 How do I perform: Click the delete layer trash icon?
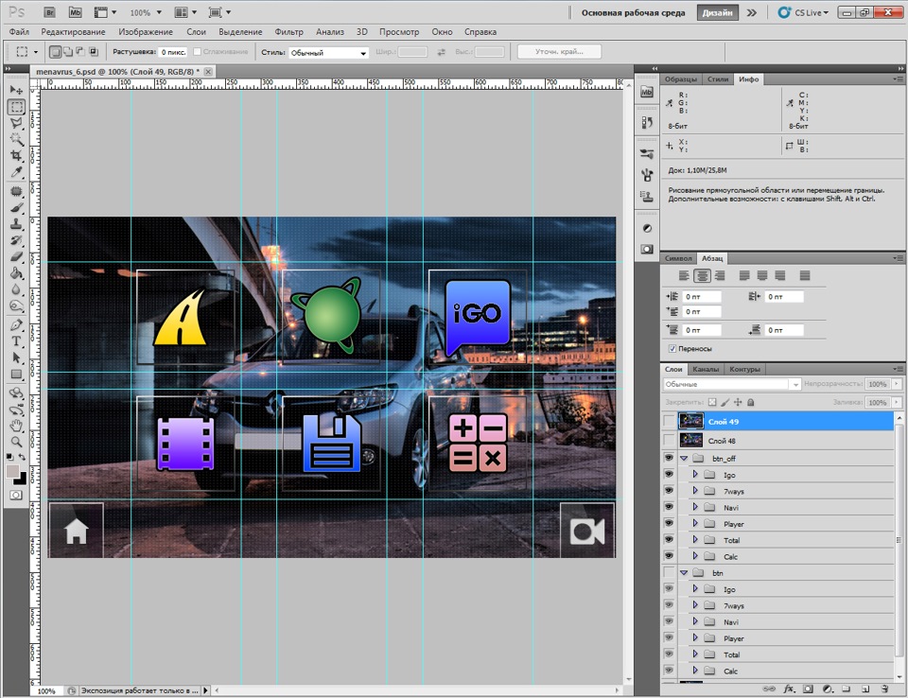tap(885, 689)
